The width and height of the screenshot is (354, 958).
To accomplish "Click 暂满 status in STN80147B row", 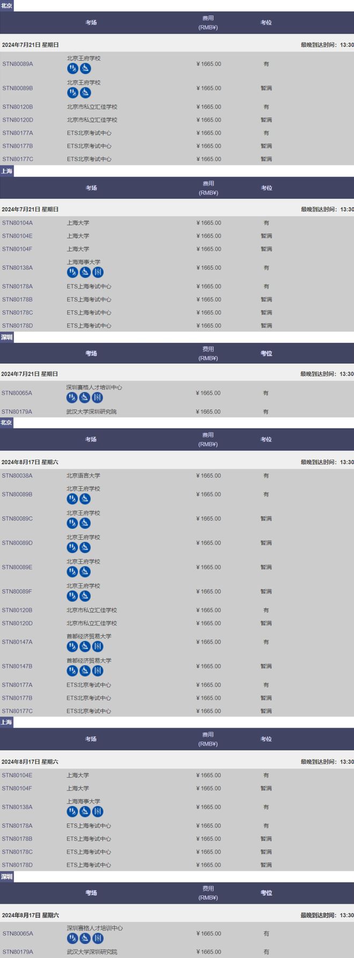I will 266,666.
